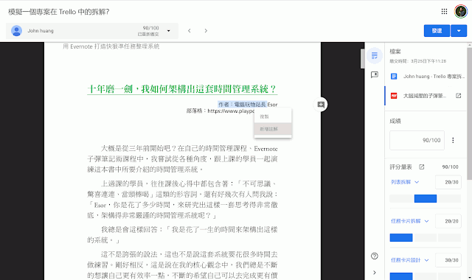Open the three-dot options next to grade
The height and width of the screenshot is (280, 472).
[x=453, y=140]
